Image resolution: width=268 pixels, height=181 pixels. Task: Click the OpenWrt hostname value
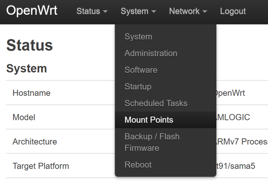[230, 93]
